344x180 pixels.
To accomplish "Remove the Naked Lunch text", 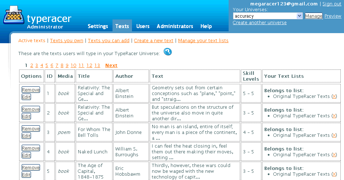I will tap(31, 148).
